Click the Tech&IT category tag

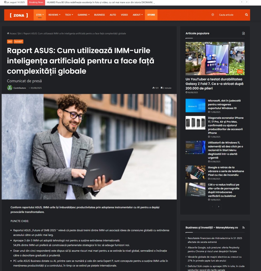(18, 42)
